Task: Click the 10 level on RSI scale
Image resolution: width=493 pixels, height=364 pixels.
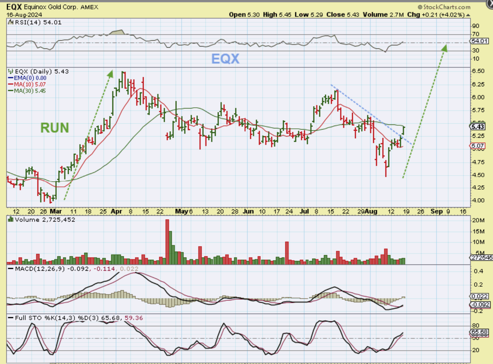Action: pyautogui.click(x=476, y=59)
